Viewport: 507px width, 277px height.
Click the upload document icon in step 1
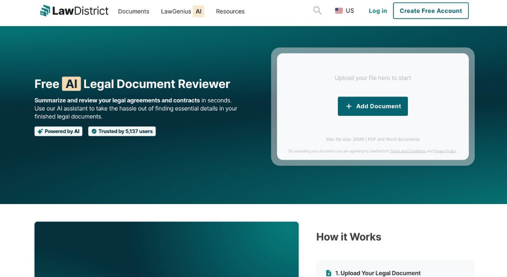point(329,273)
